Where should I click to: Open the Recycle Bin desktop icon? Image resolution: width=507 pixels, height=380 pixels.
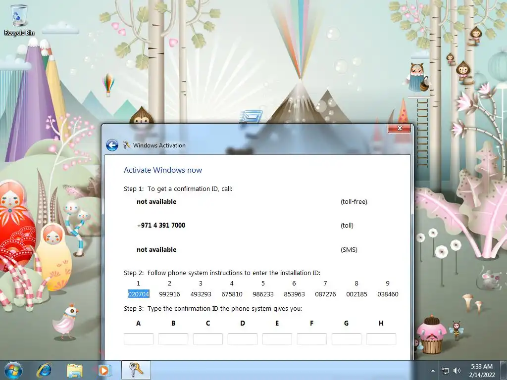19,20
